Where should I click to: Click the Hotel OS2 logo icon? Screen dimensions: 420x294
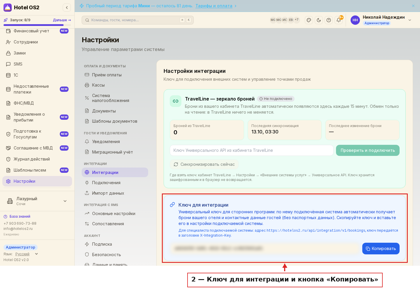tap(8, 8)
